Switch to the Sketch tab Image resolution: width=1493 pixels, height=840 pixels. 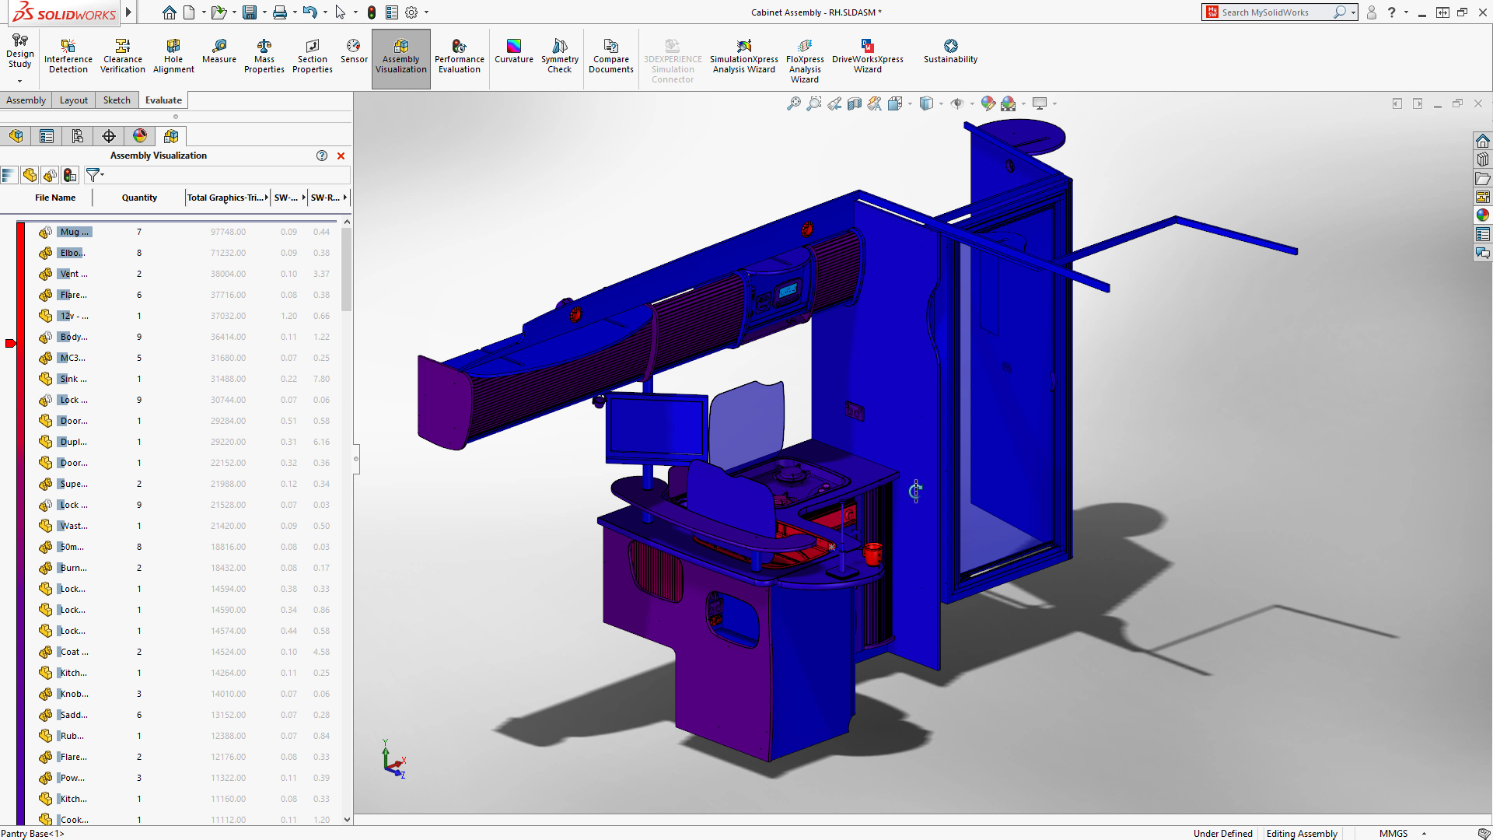pos(116,100)
